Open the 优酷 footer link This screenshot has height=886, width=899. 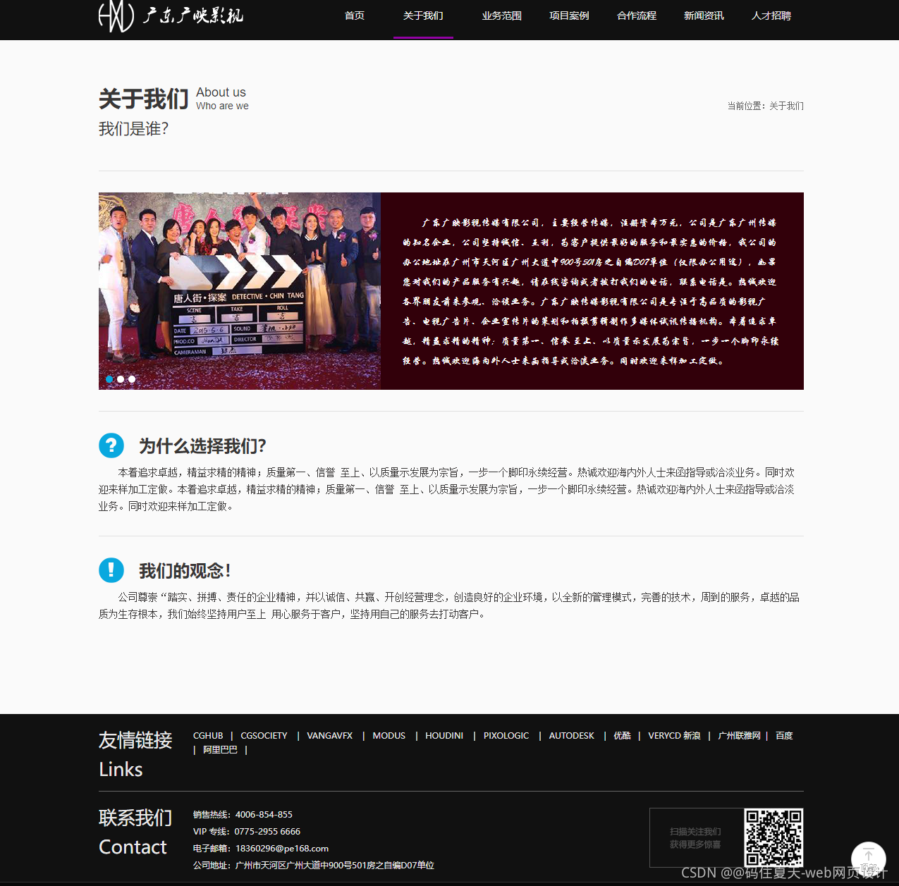click(622, 735)
